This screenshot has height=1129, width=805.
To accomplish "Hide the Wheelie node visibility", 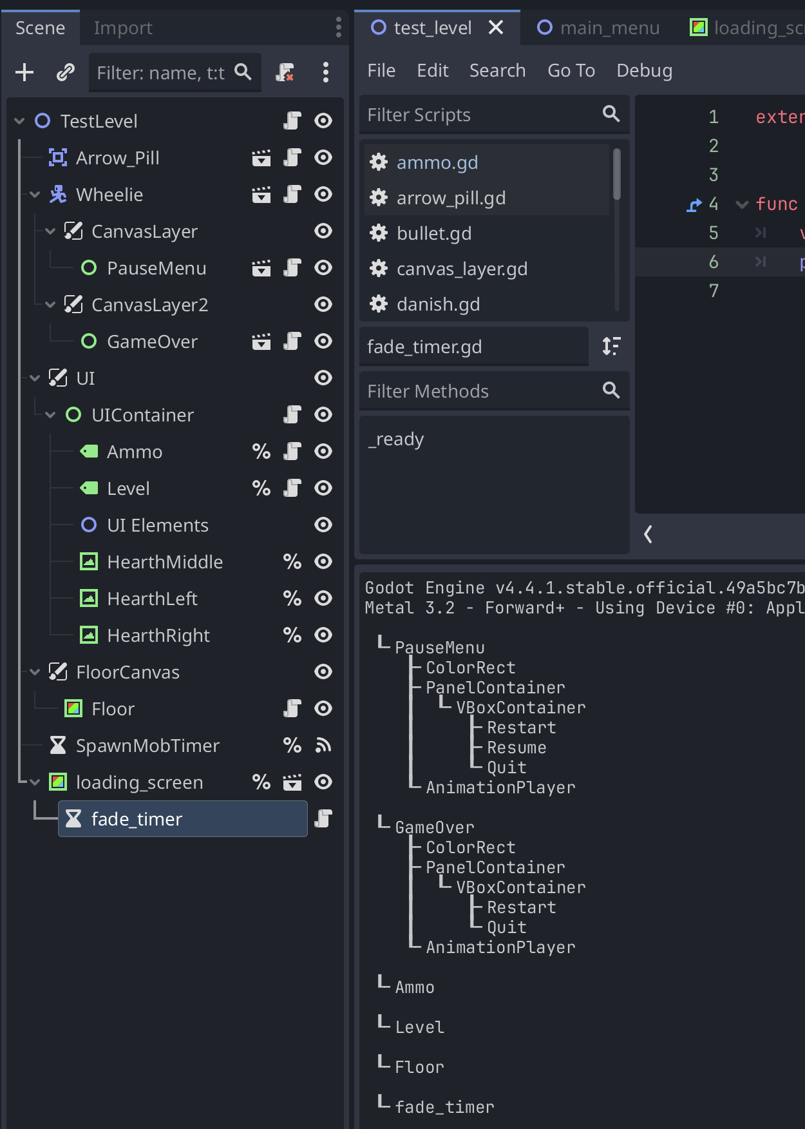I will 323,195.
